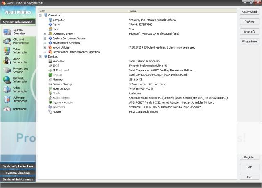
Task: Click the Wopti Utilities title bar icon
Action: click(x=3, y=3)
